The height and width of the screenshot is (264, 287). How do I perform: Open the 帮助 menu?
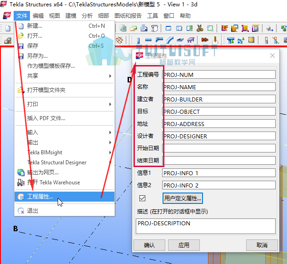pos(185,16)
